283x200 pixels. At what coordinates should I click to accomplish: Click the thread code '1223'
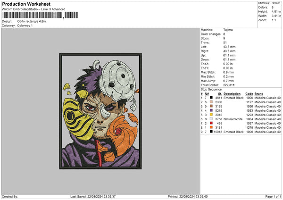[250, 115]
